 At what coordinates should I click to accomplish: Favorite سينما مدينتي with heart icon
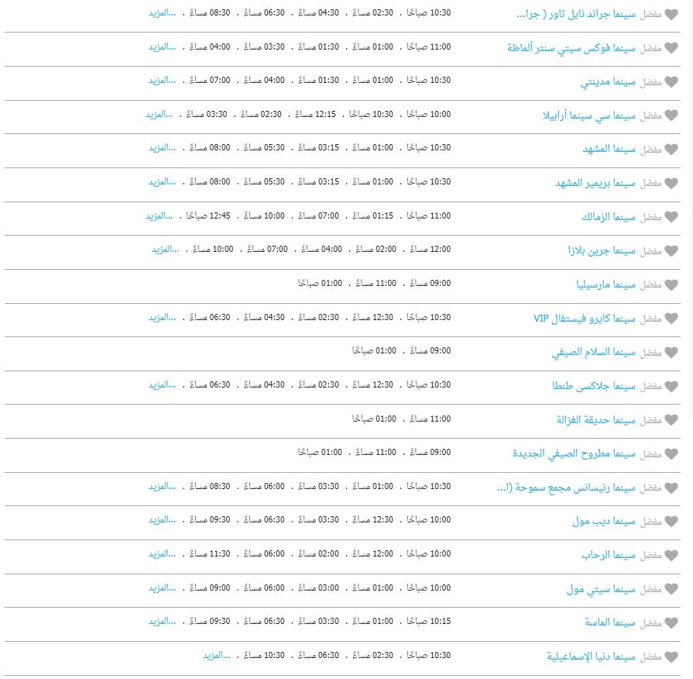click(671, 82)
